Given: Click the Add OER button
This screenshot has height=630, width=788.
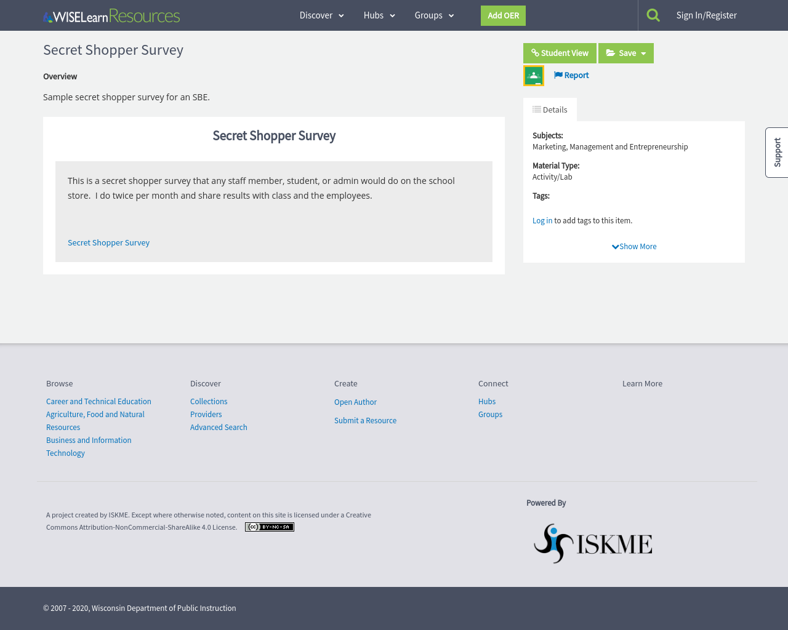Looking at the screenshot, I should [x=503, y=15].
